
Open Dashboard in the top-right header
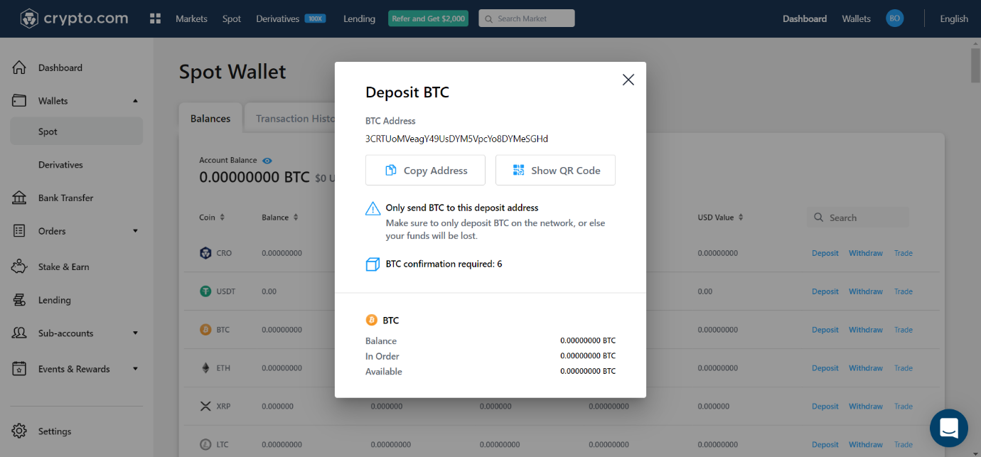click(805, 18)
